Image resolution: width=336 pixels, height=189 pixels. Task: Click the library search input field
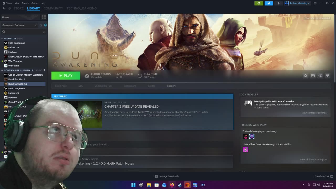click(x=23, y=32)
